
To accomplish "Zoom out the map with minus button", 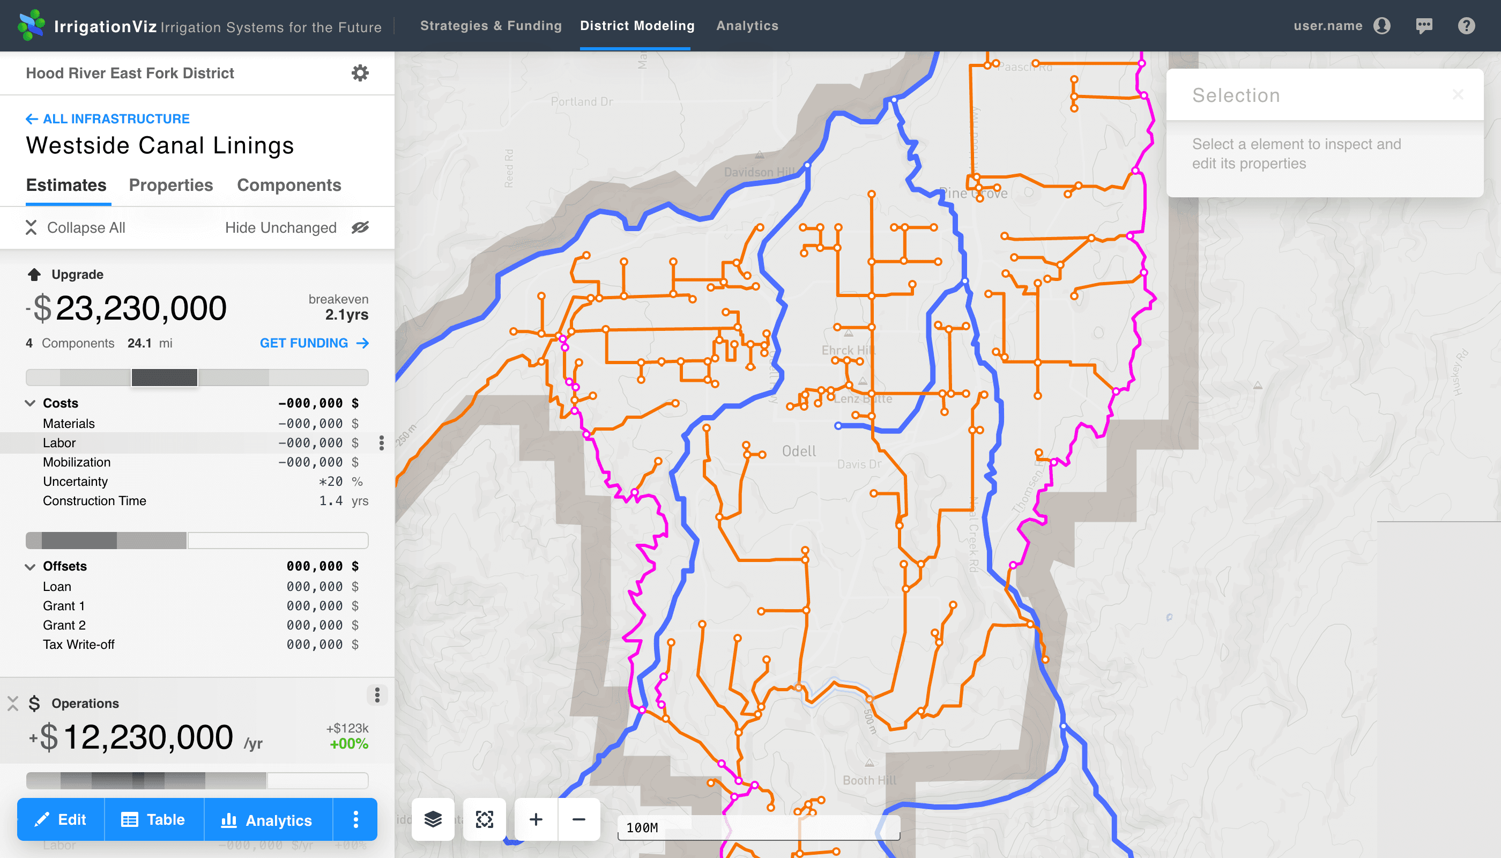I will coord(579,819).
